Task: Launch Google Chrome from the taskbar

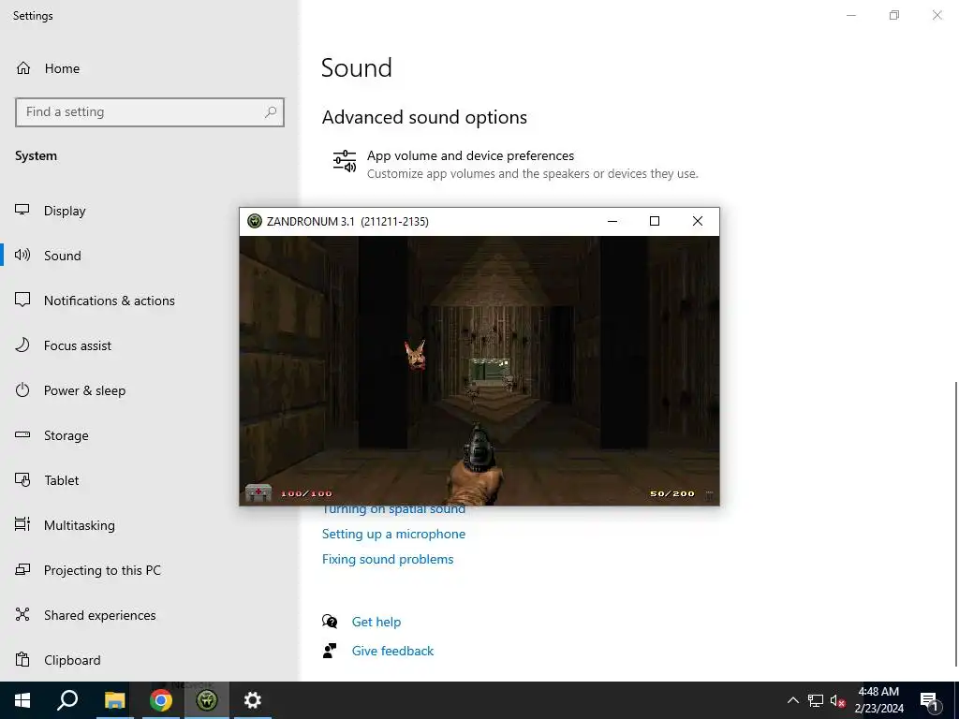Action: pyautogui.click(x=161, y=700)
